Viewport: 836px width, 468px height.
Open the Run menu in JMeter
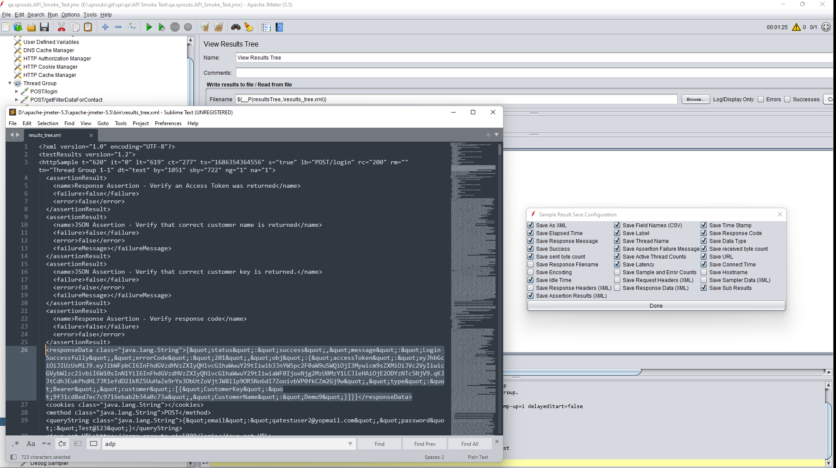(53, 15)
